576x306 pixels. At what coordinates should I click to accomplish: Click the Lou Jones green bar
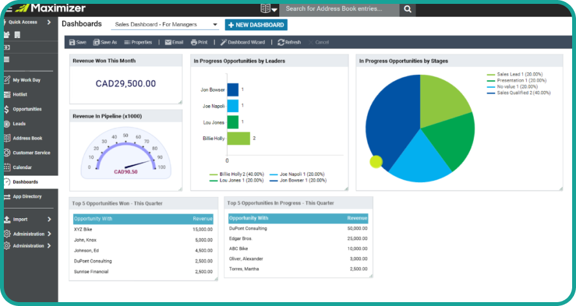click(x=233, y=122)
